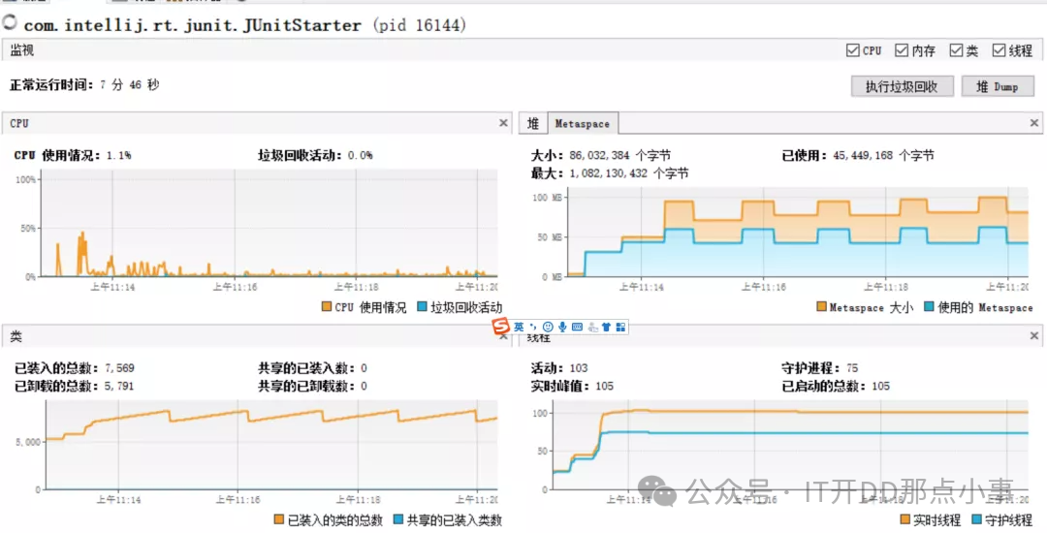Toggle the Metaspace 大小 legend swatch
Screen dimensions: 1047x533
click(x=821, y=307)
